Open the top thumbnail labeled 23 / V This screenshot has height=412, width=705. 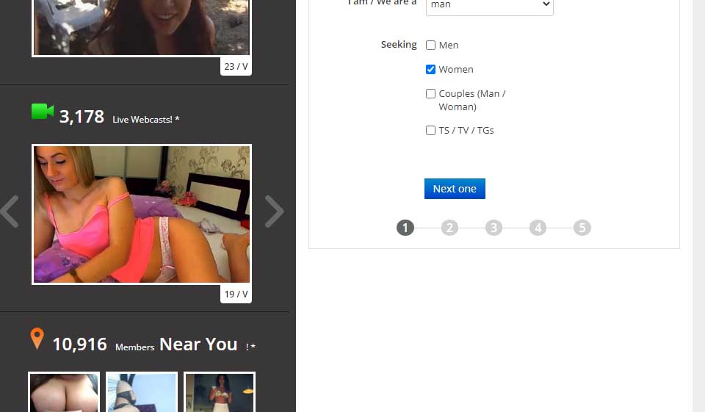(142, 27)
